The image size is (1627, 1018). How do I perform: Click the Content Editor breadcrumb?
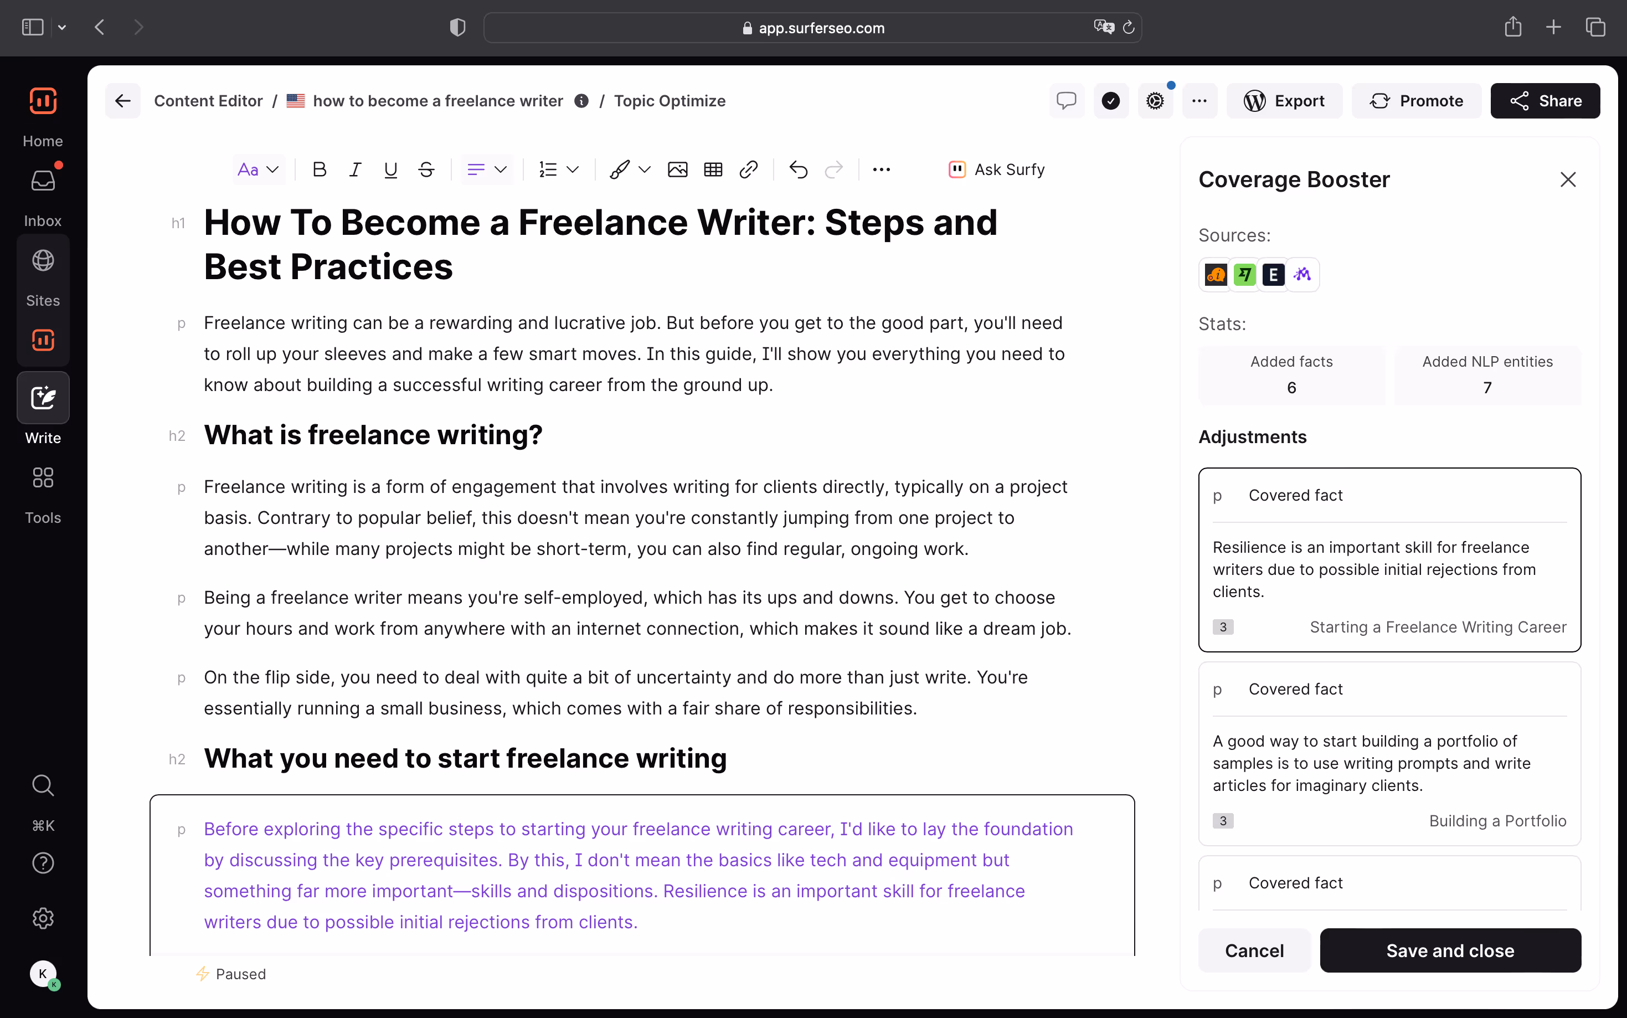coord(208,101)
